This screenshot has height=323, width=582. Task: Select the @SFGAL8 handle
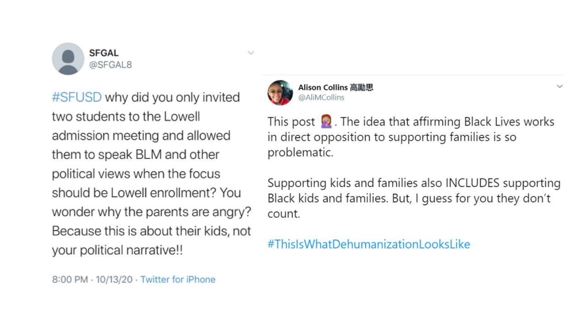point(110,65)
